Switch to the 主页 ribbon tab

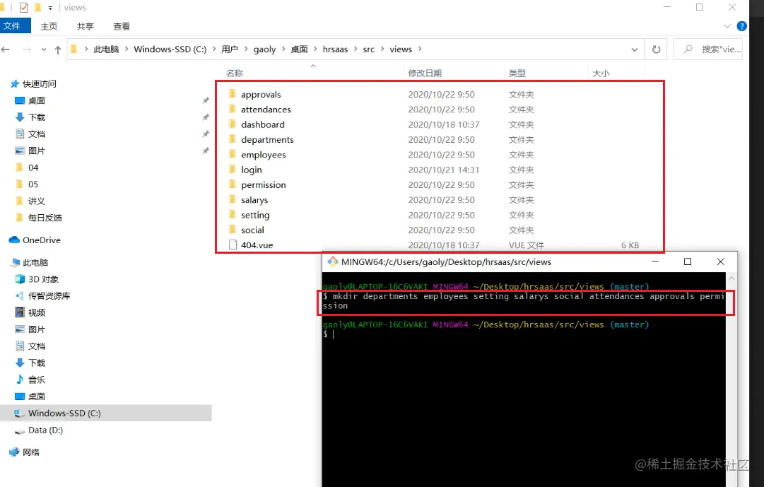coord(49,26)
